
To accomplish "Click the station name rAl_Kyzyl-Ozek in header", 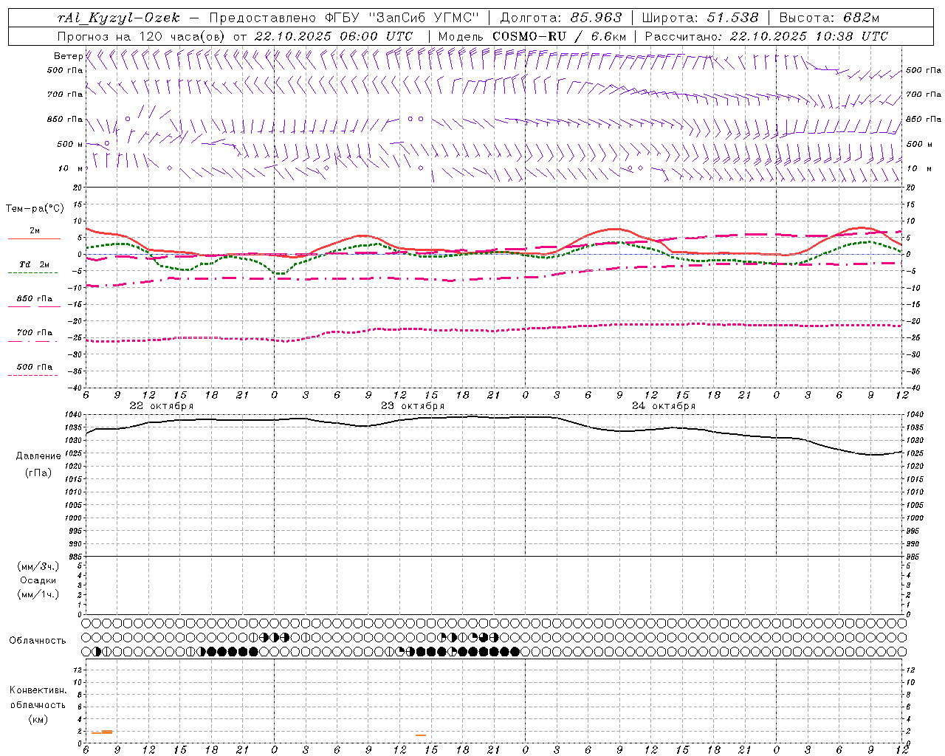I will pyautogui.click(x=118, y=18).
